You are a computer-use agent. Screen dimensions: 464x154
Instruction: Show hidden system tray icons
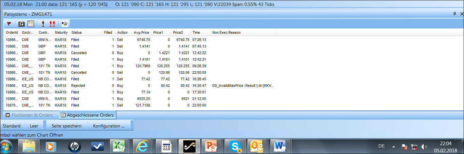coord(394,146)
